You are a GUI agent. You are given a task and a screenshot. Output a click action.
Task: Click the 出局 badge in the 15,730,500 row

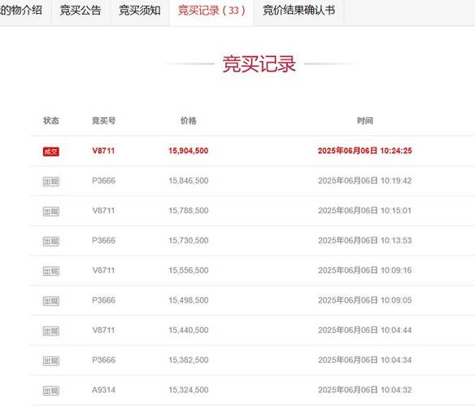51,241
